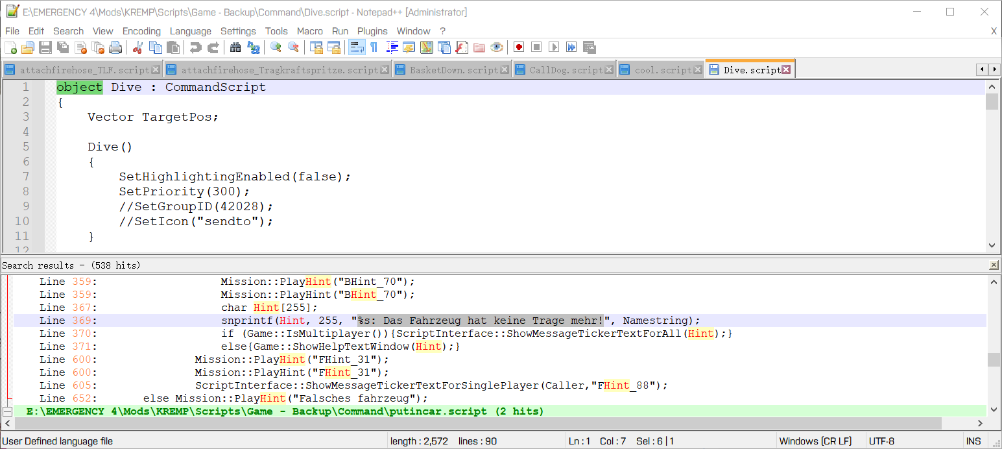
Task: Close the Dive.script tab
Action: click(786, 69)
